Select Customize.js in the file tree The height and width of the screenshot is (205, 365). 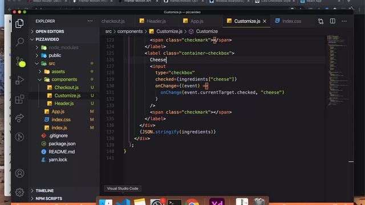click(67, 96)
